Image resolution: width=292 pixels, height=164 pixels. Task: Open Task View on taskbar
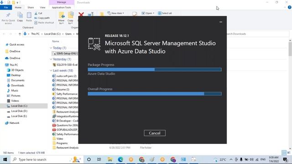(x=99, y=159)
